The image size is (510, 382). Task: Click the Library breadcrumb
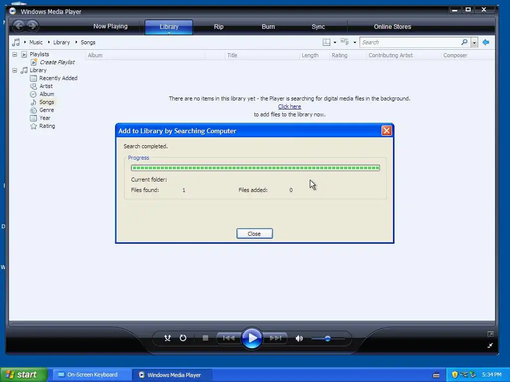(x=61, y=42)
